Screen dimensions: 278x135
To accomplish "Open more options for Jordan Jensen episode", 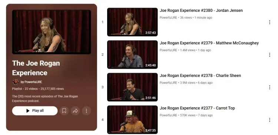I will (269, 22).
